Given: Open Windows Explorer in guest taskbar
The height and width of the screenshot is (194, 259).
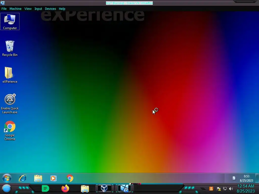Looking at the screenshot, I should [38, 178].
